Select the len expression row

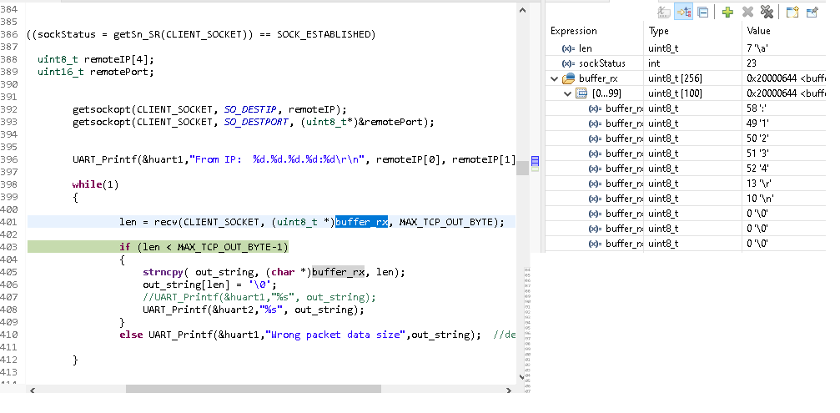click(x=687, y=48)
